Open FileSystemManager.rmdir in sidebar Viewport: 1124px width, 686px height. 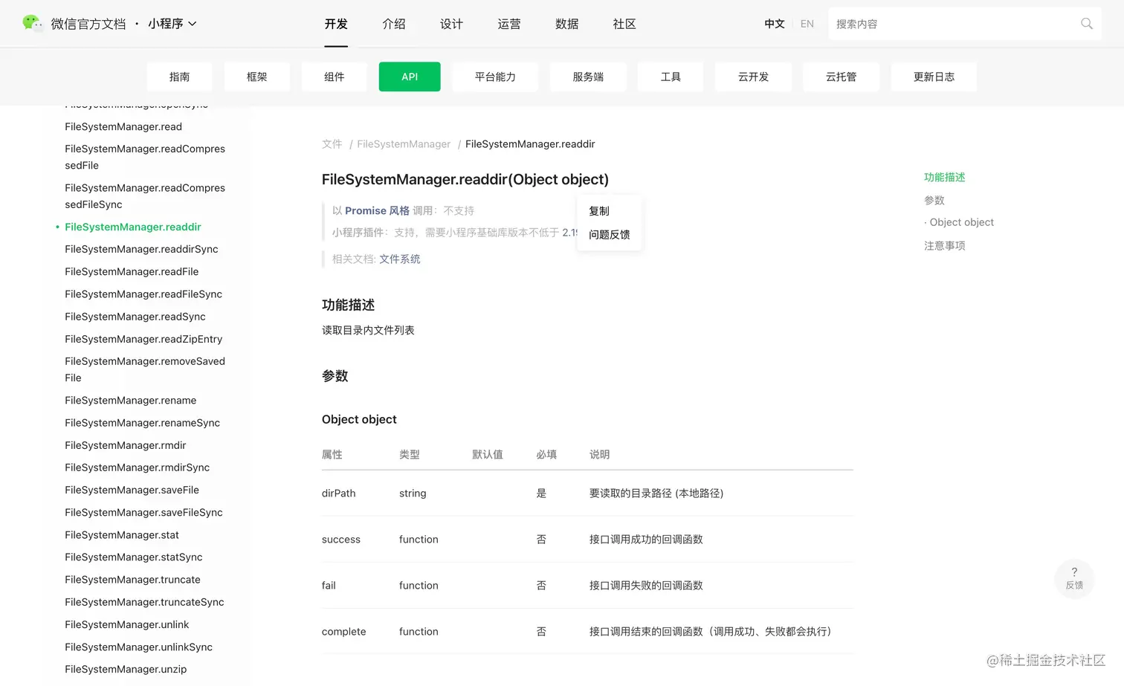click(x=126, y=445)
